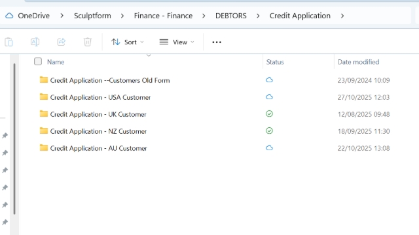Viewport: 419px width, 235px height.
Task: Click Credit Application breadcrumb segment
Action: click(300, 16)
